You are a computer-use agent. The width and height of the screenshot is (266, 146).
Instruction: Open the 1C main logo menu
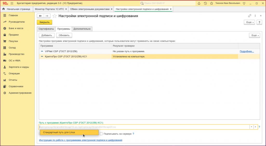[x=5, y=3]
